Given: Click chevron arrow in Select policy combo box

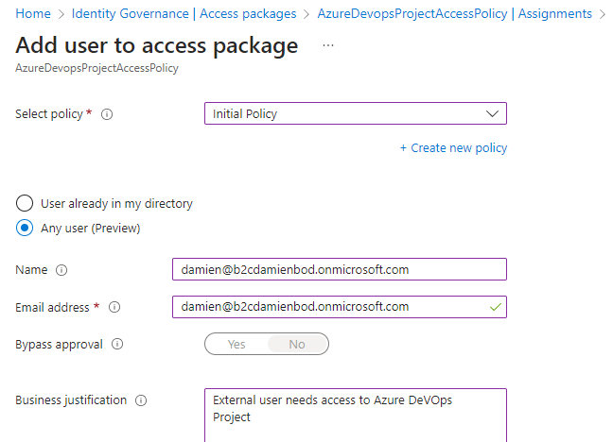Looking at the screenshot, I should click(x=491, y=114).
